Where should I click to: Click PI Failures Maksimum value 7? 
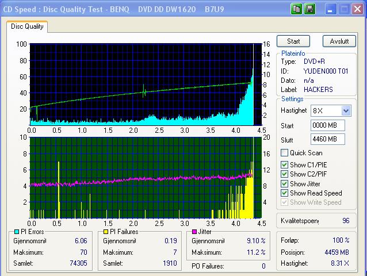pyautogui.click(x=175, y=252)
